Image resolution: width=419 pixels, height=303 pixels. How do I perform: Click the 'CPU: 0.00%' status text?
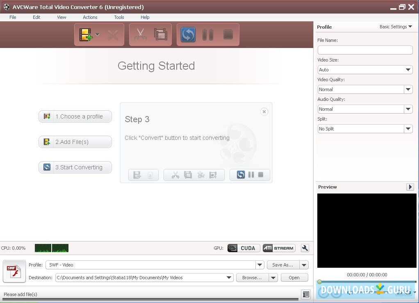point(14,248)
